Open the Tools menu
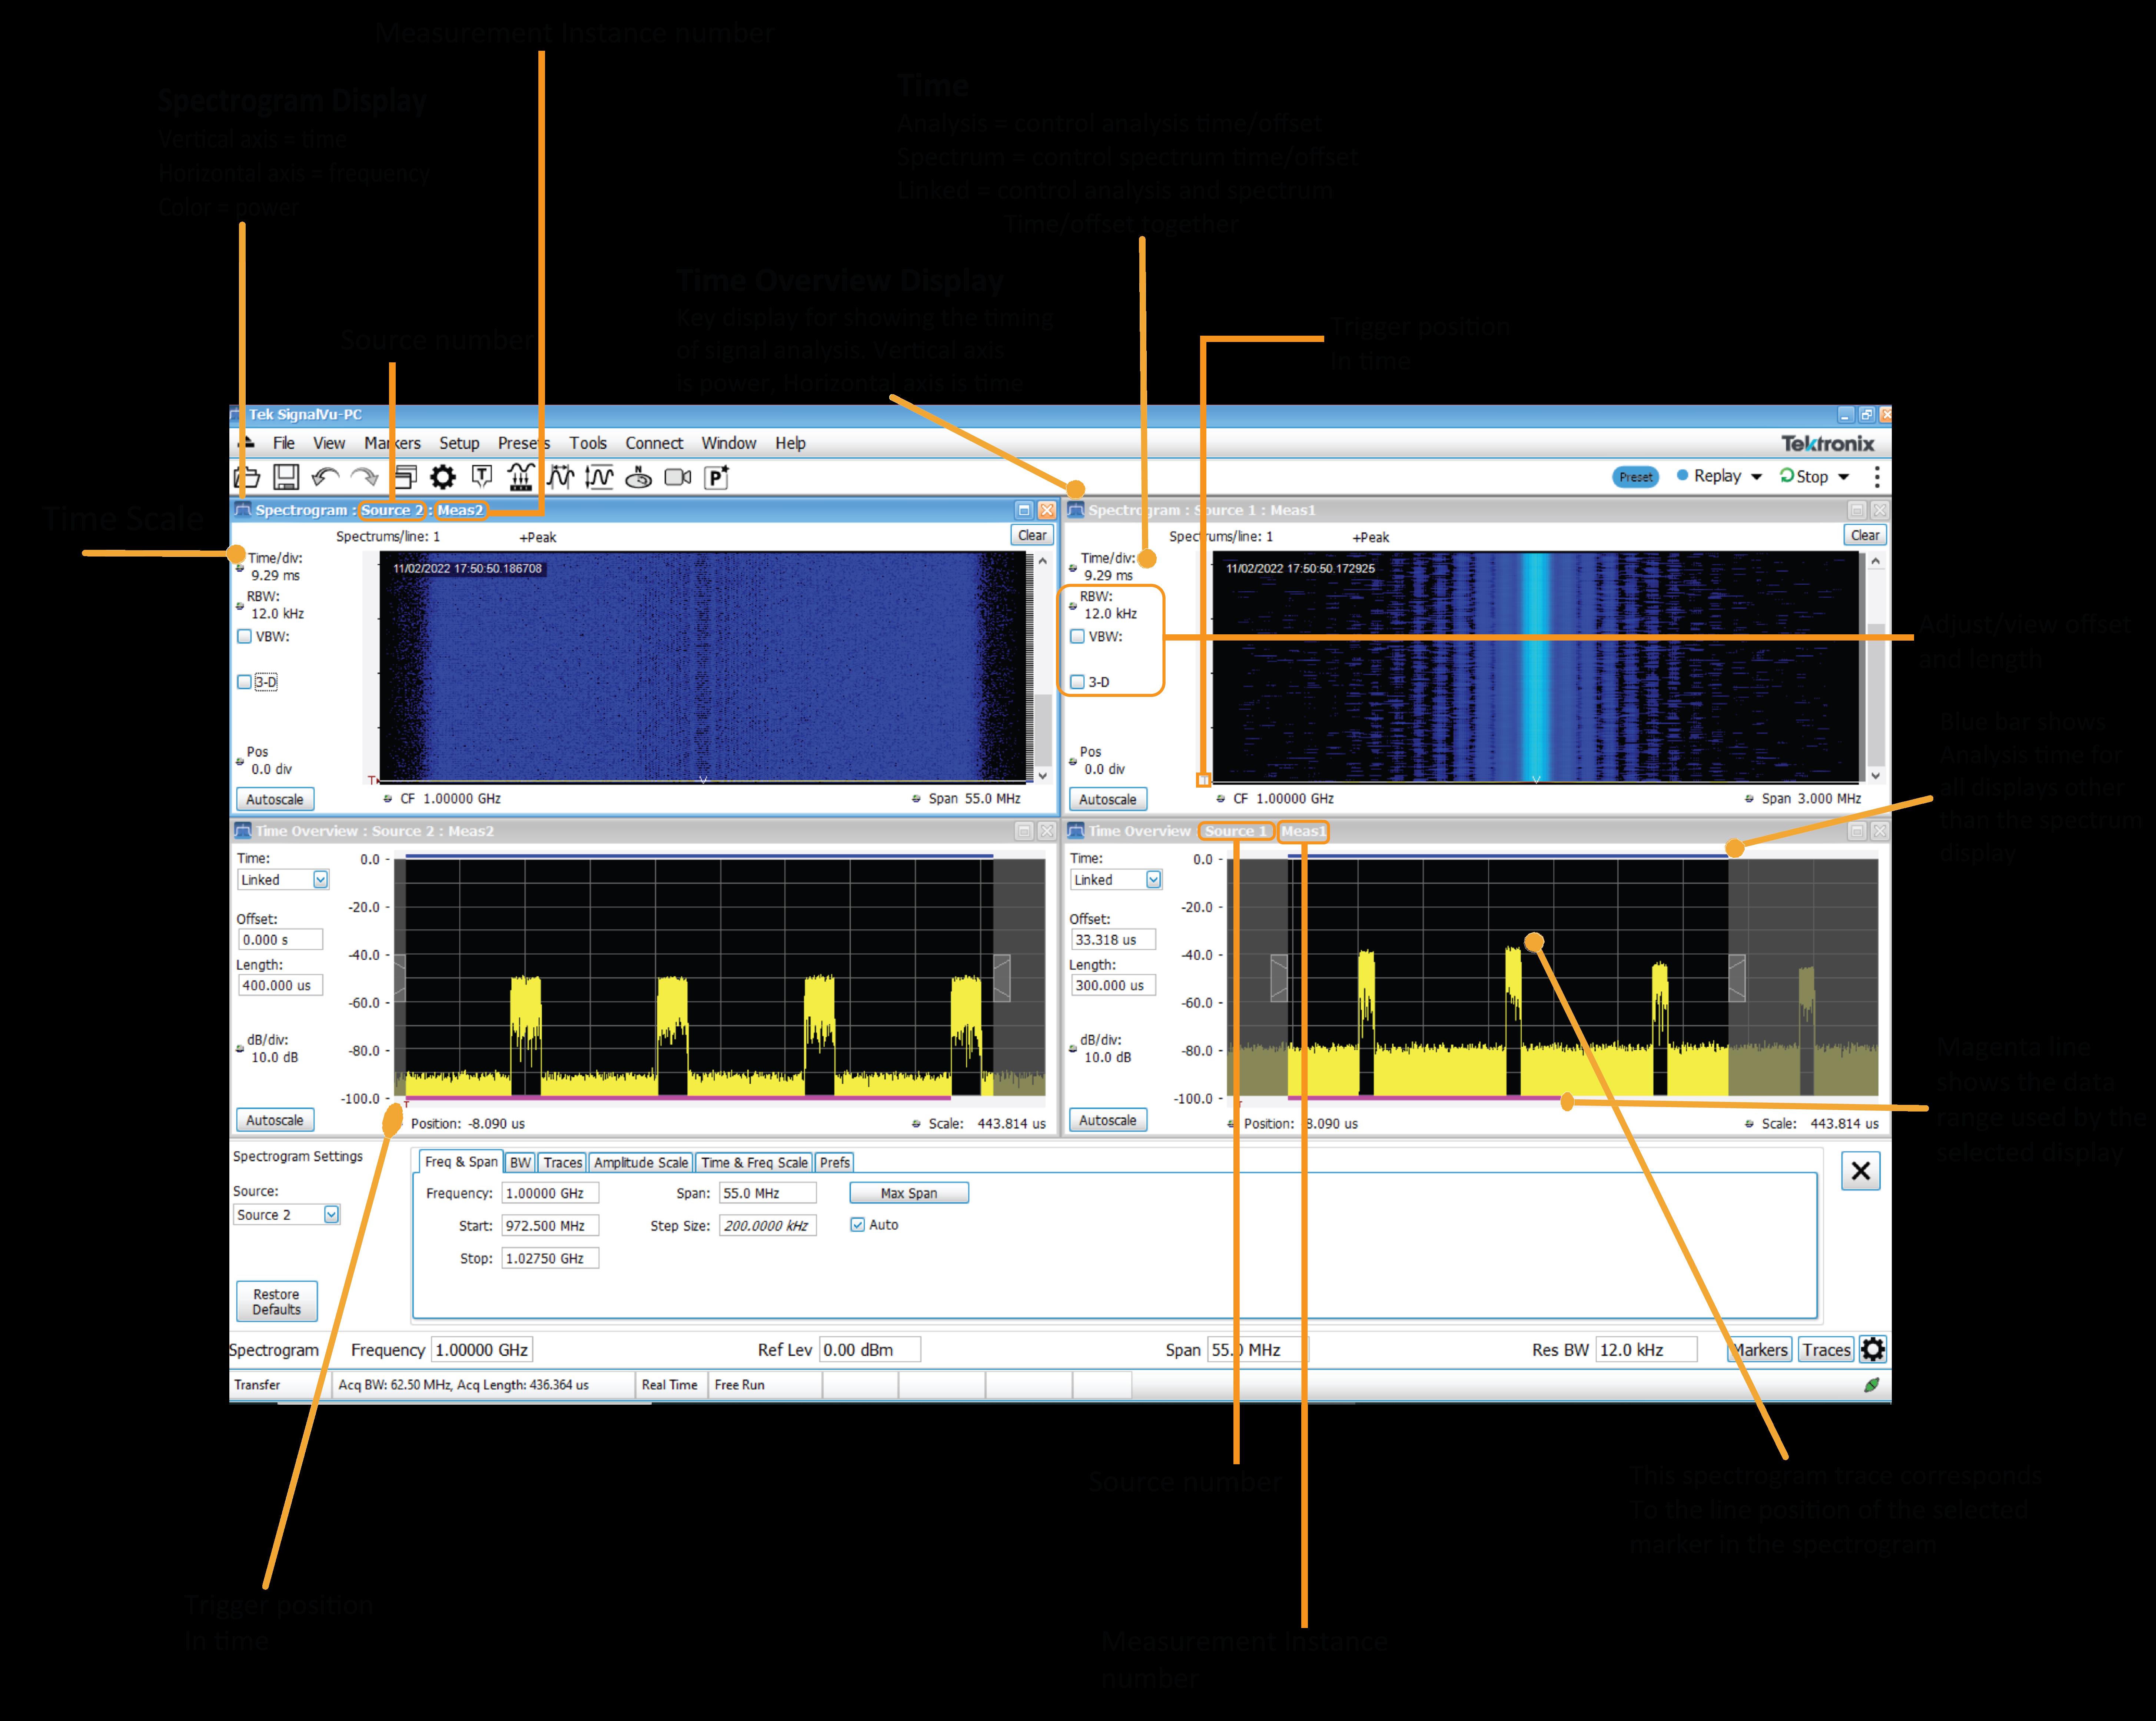 click(x=588, y=443)
